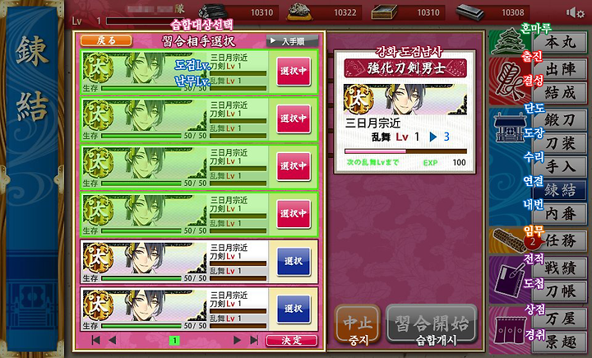Click the notebook icon beside 戦績
Screen dimensions: 592x358
pos(510,279)
